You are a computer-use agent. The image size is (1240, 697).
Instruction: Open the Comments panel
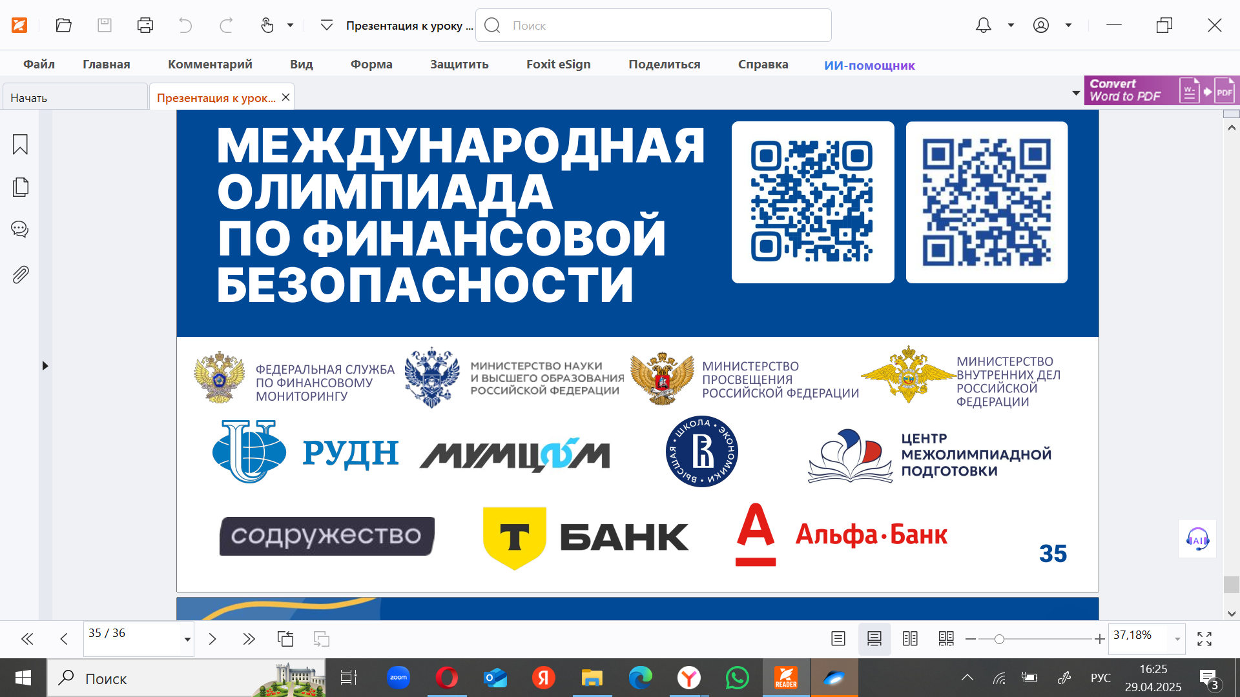coord(20,229)
